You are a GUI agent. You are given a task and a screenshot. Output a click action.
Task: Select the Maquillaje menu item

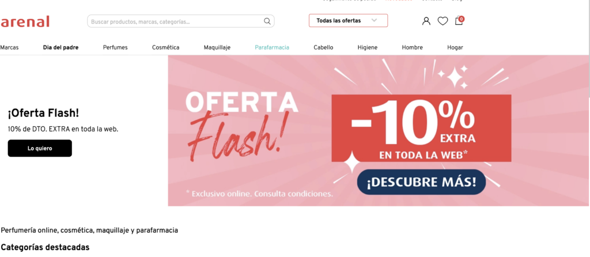coord(217,47)
